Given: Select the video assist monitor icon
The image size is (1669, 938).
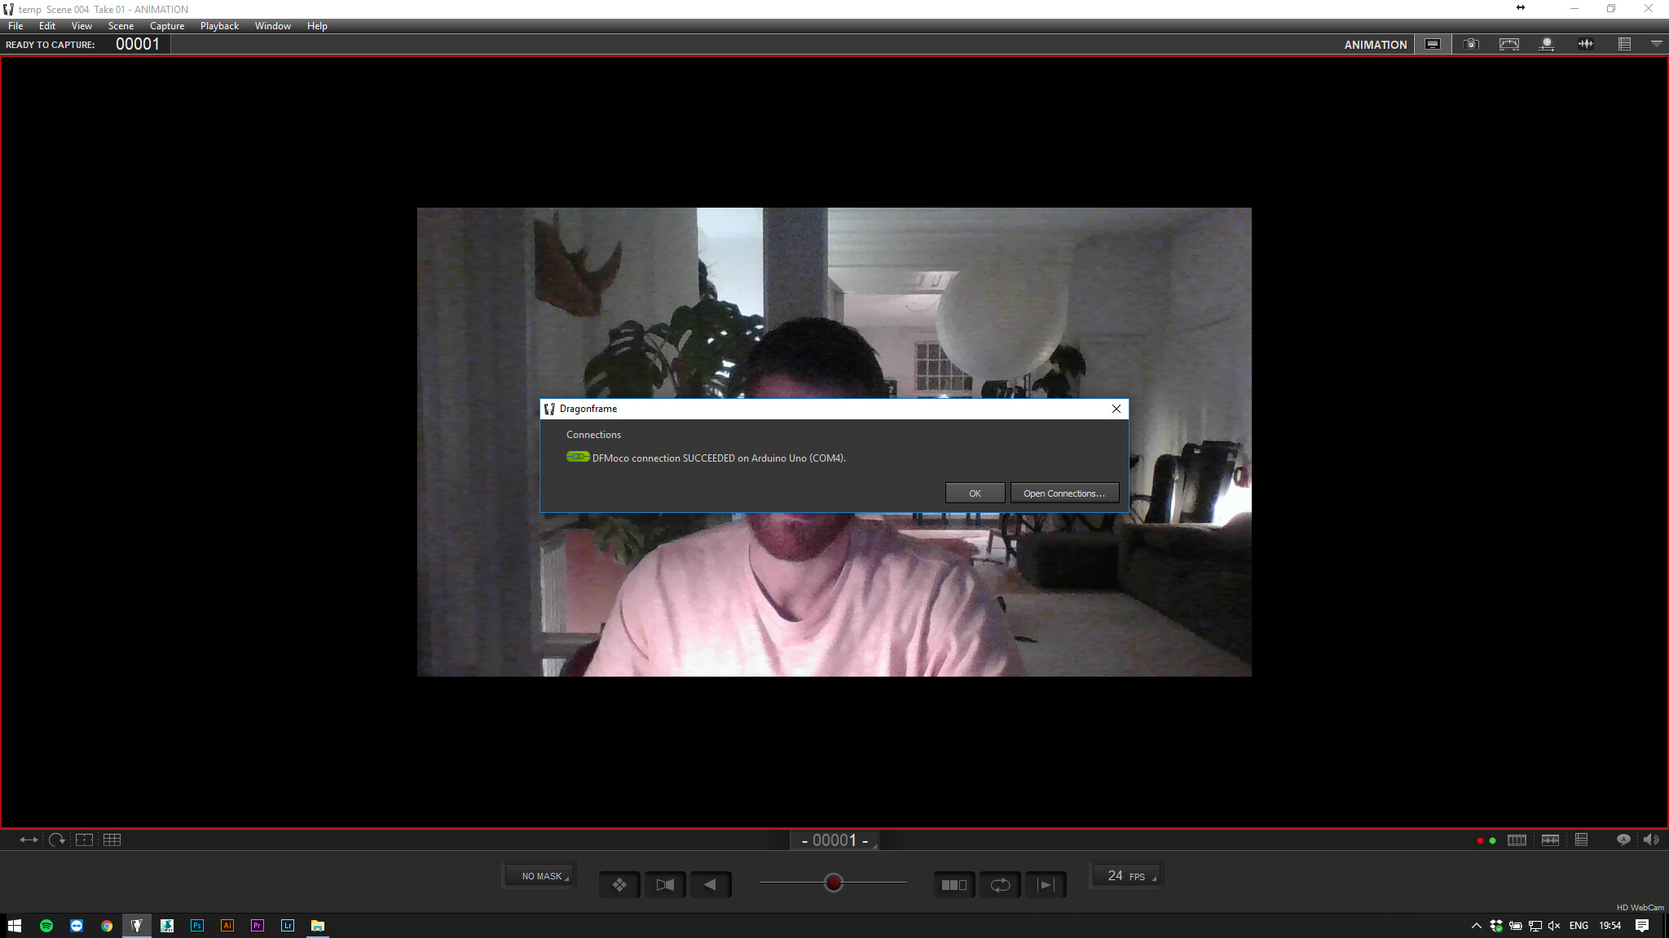Looking at the screenshot, I should (1432, 44).
